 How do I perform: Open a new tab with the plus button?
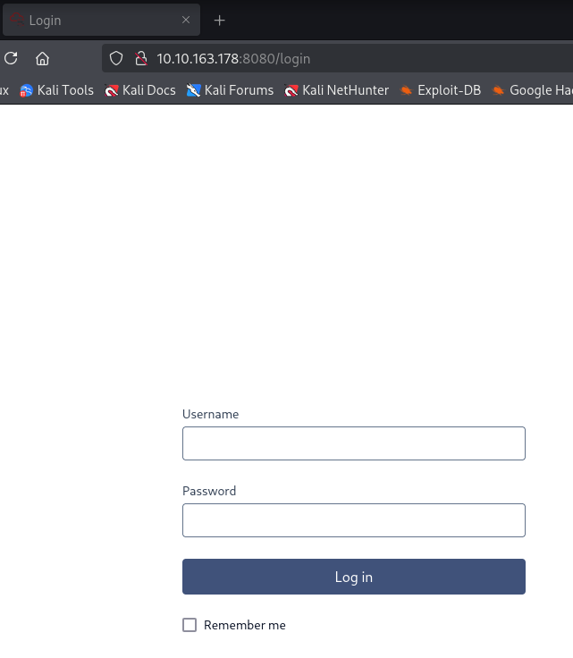[219, 21]
